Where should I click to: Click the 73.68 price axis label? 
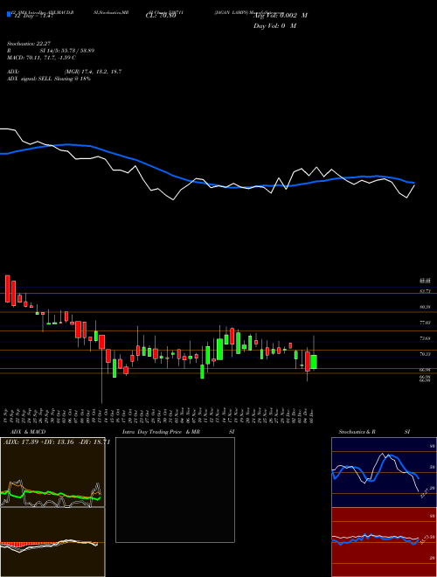pos(425,338)
